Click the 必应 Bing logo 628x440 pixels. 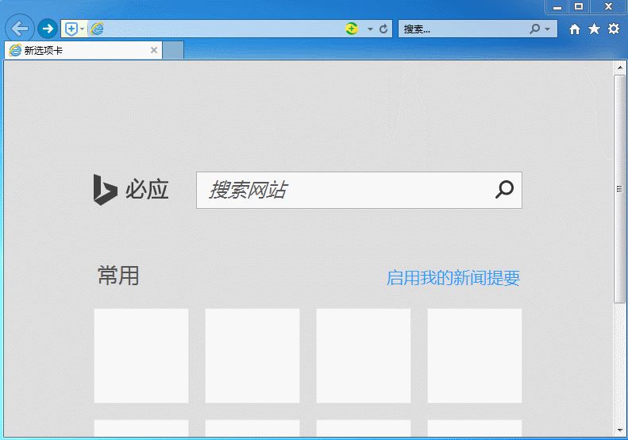[x=130, y=189]
